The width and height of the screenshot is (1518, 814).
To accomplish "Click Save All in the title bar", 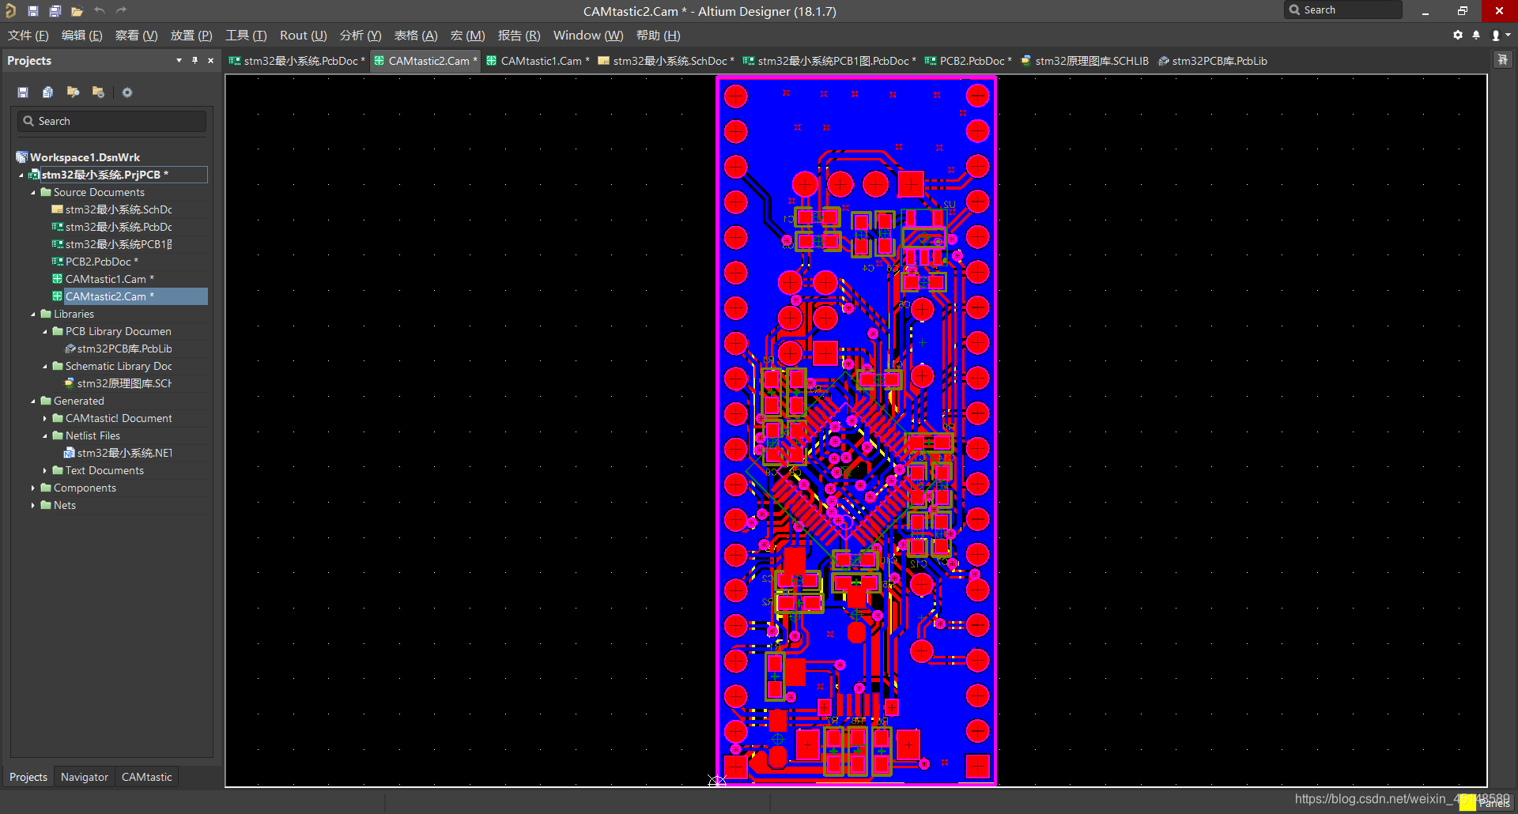I will [55, 11].
